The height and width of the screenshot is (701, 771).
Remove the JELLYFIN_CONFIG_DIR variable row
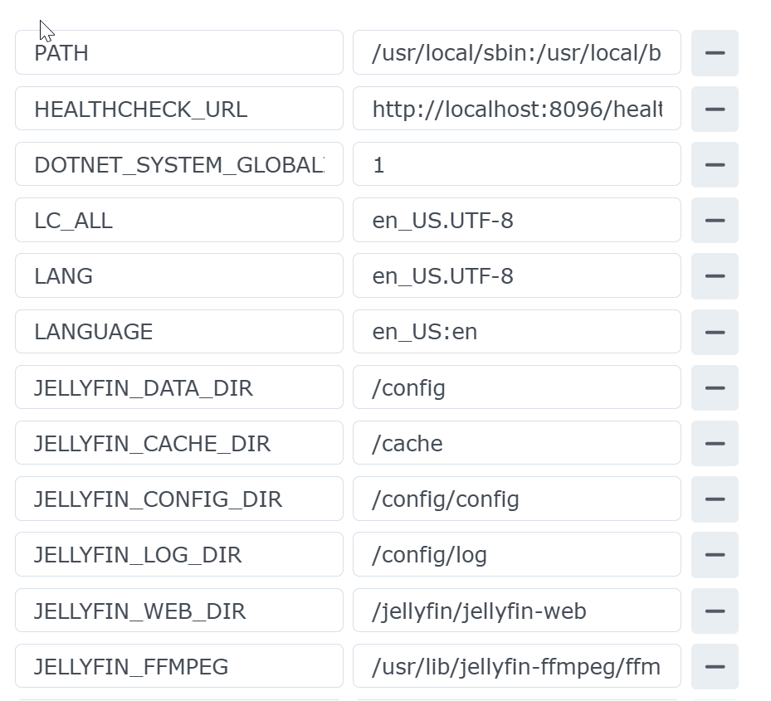(715, 499)
